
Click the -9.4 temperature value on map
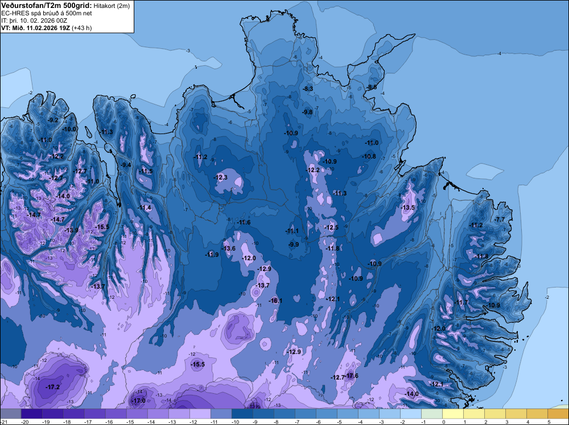pos(126,165)
